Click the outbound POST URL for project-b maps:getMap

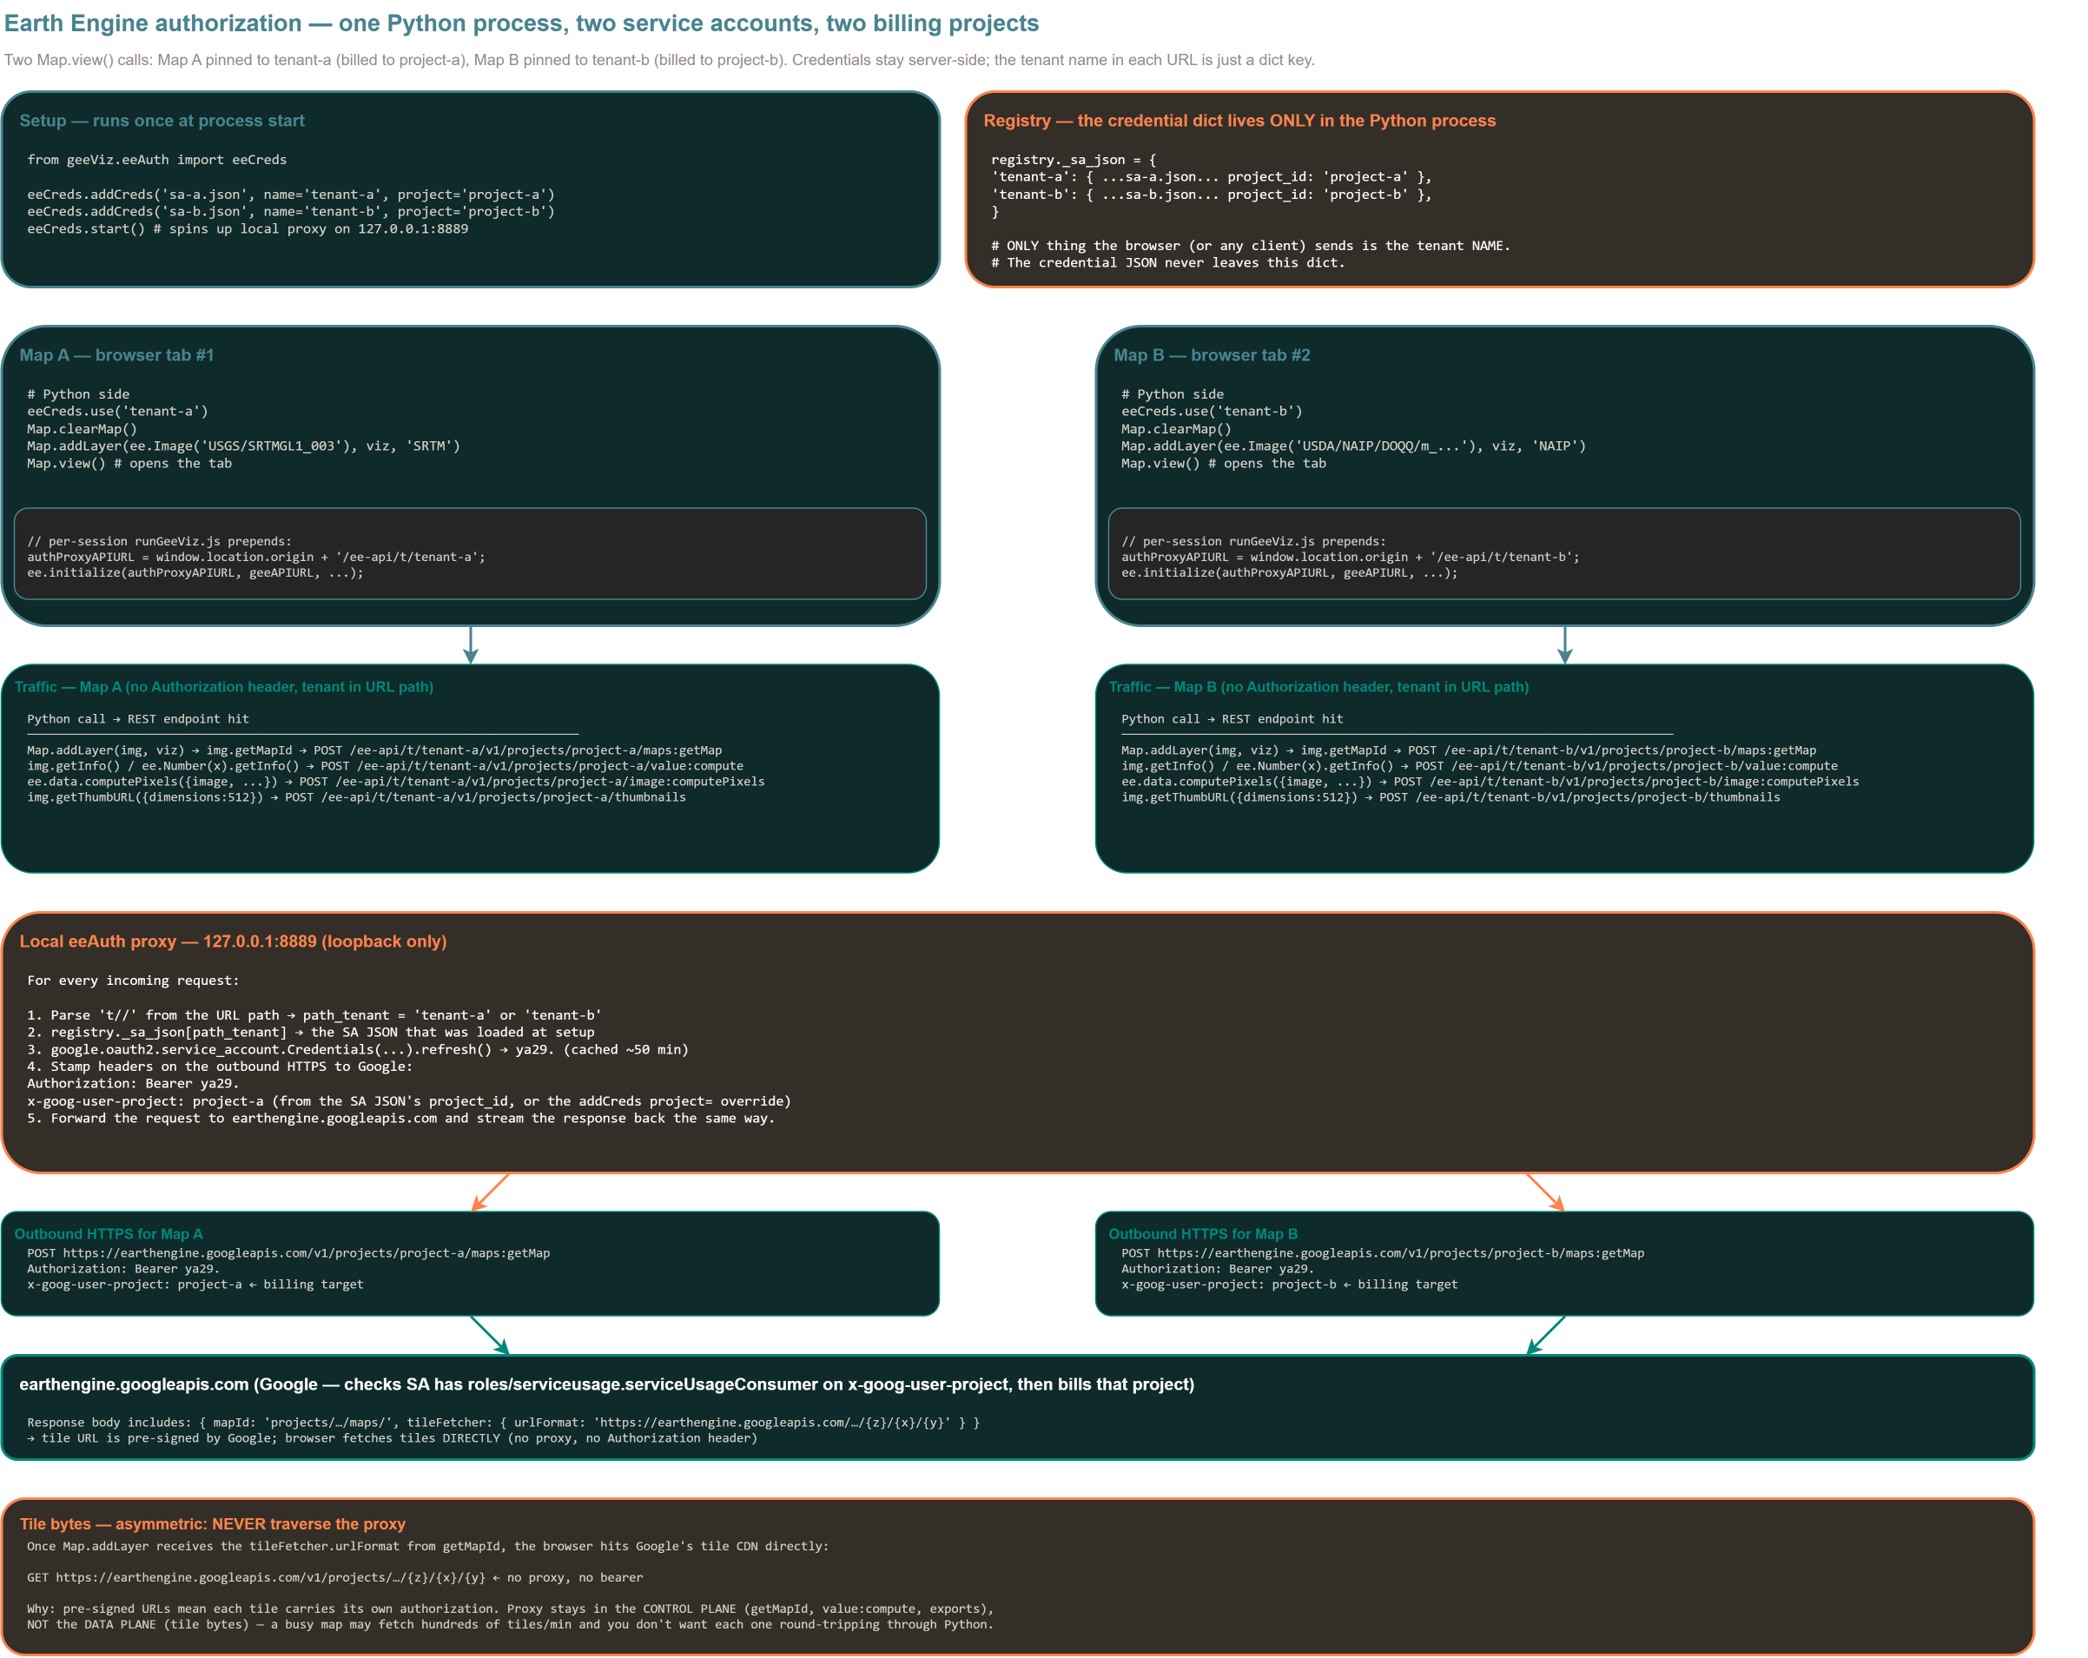[x=1383, y=1253]
